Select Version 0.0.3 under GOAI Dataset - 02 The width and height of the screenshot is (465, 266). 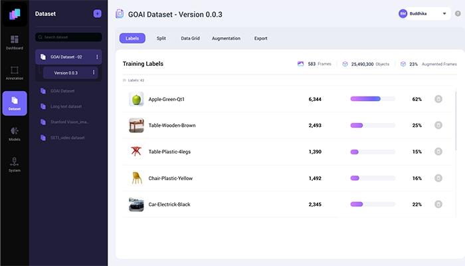point(70,72)
